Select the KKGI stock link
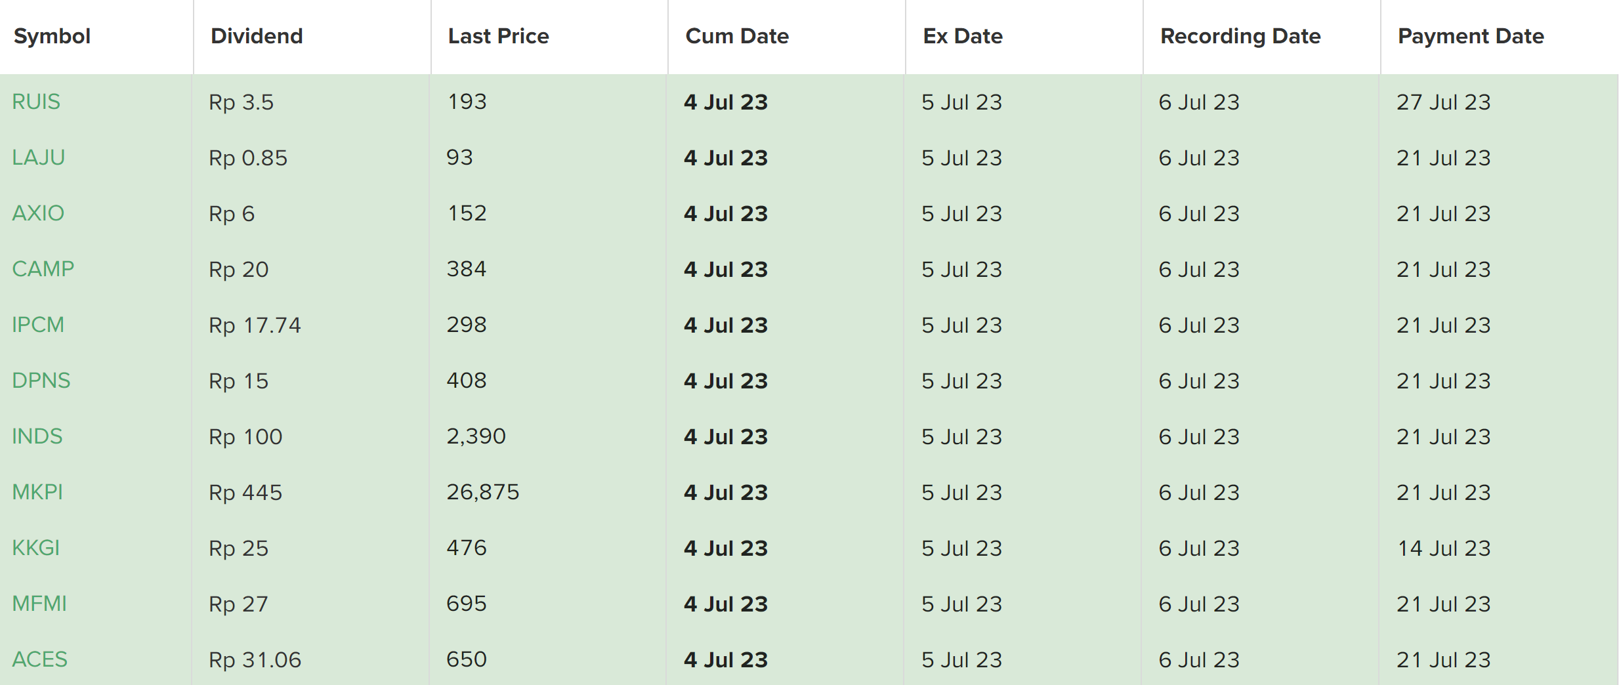 tap(36, 548)
